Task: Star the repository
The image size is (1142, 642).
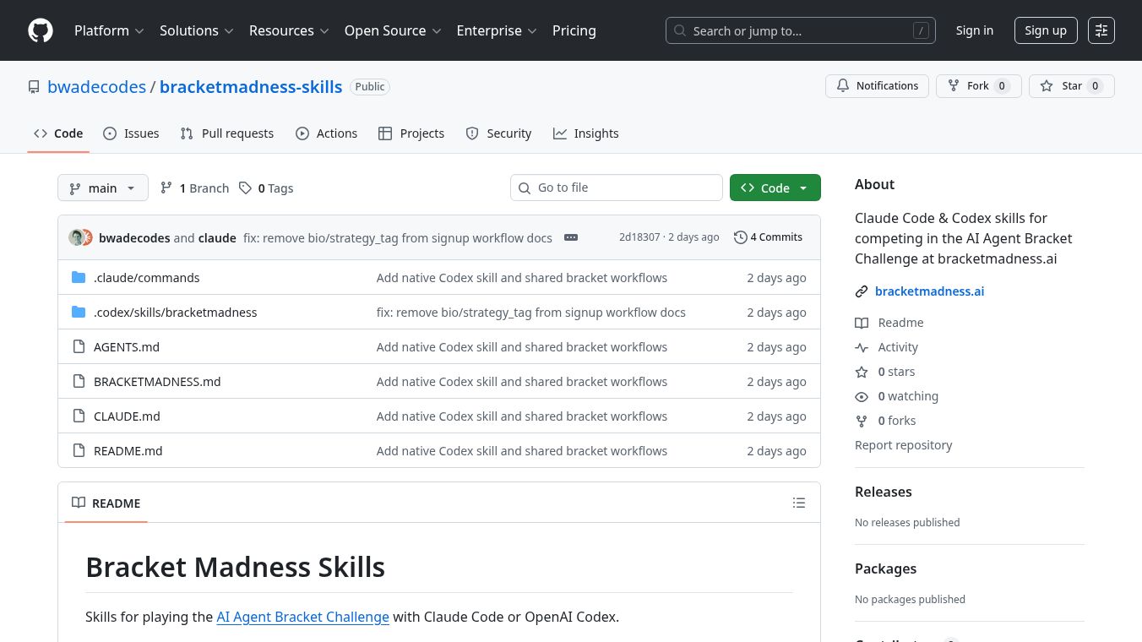Action: coord(1070,86)
